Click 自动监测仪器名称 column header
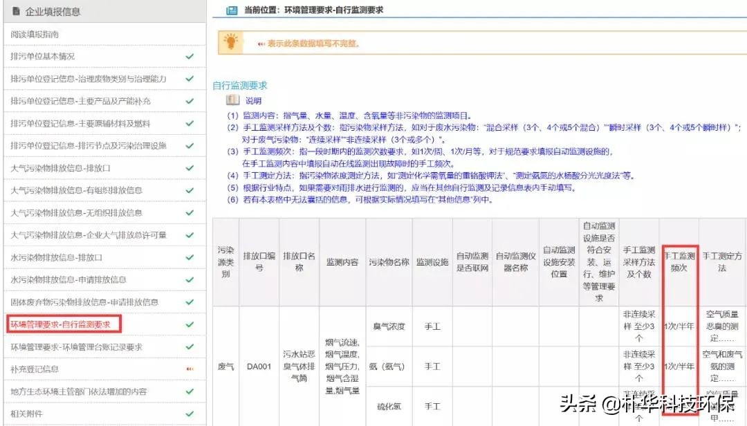Viewport: 747px width, 426px height. (x=515, y=262)
